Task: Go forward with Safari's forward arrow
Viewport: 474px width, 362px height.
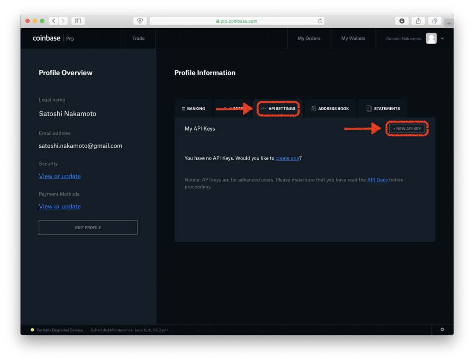Action: click(x=63, y=21)
